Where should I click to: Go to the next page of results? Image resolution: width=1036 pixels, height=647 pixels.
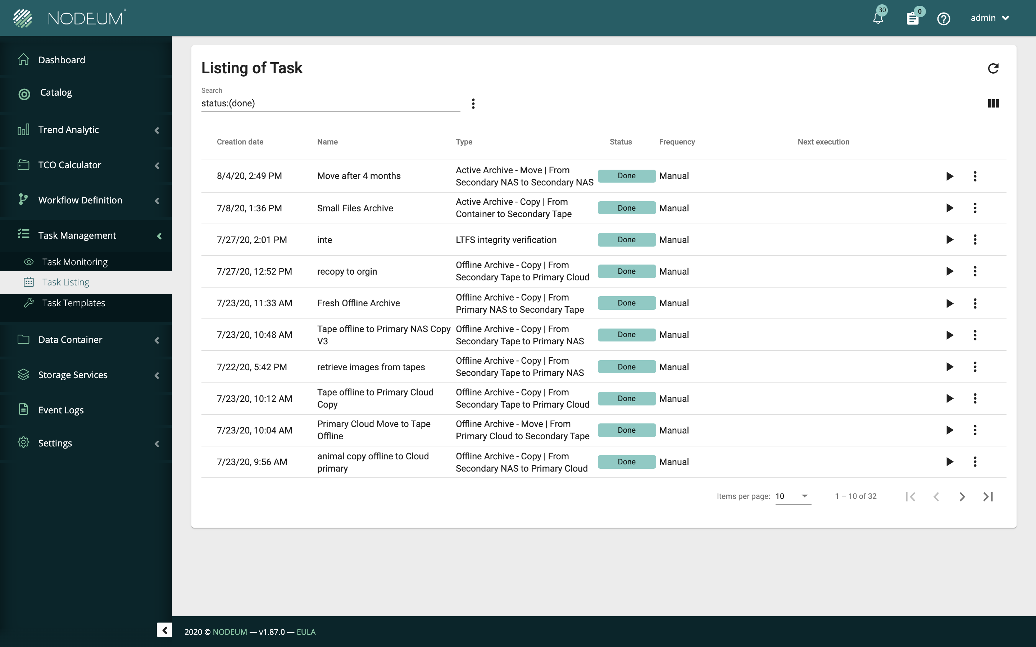(x=962, y=496)
